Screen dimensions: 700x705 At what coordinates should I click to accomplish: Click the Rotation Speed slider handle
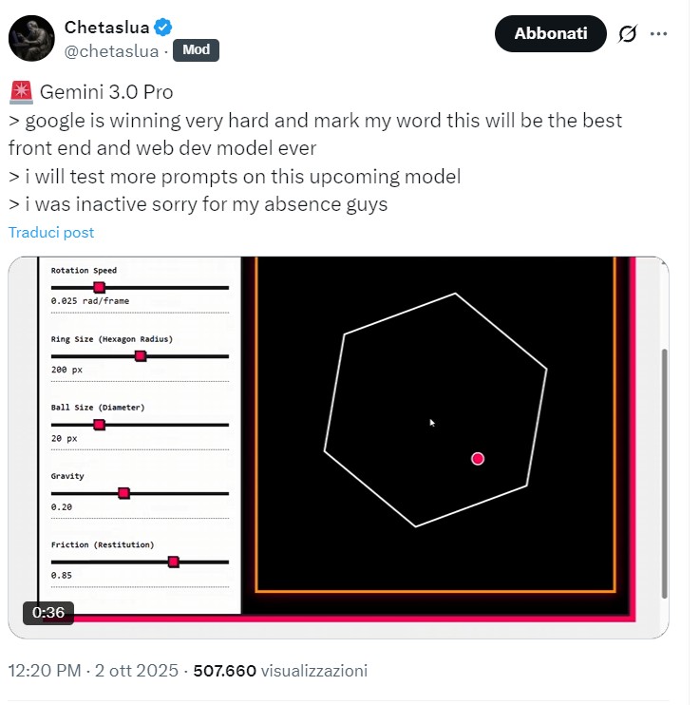99,287
